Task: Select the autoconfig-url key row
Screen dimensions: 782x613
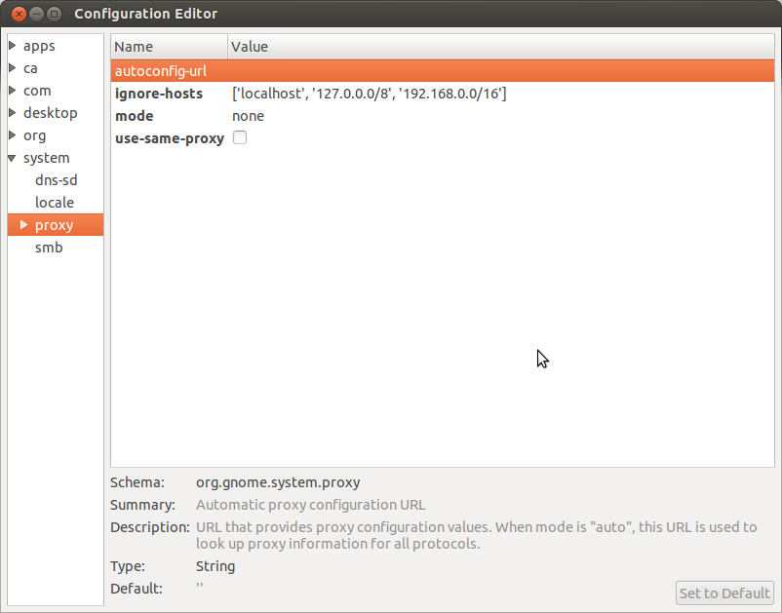Action: click(443, 71)
